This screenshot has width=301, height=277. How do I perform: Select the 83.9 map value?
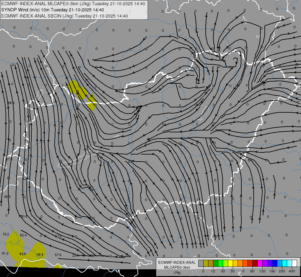click(x=23, y=254)
